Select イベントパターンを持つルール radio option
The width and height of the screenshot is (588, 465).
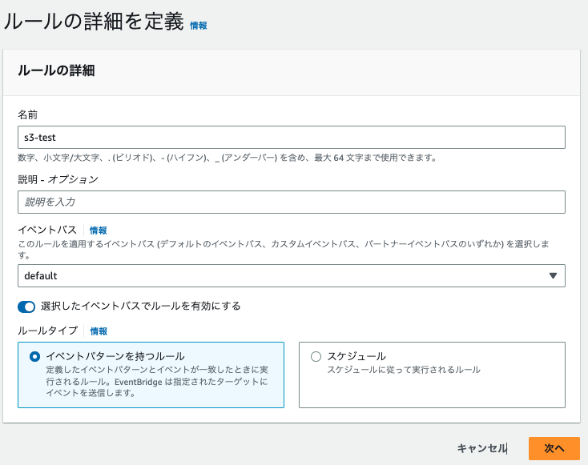coord(34,356)
